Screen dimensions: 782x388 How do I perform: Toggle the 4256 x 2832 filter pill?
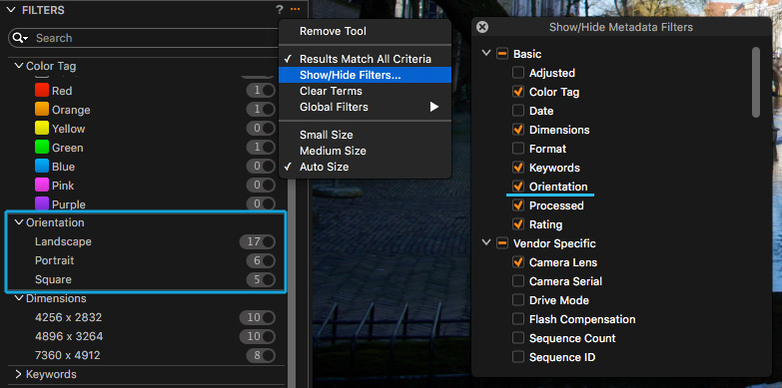[258, 317]
